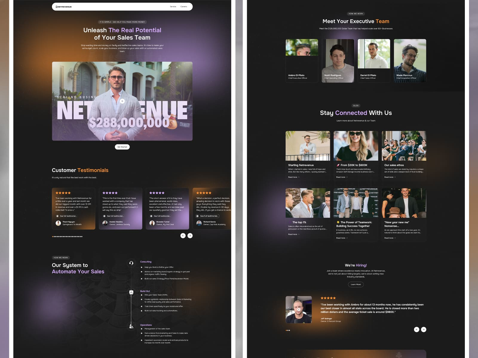Screen dimensions: 478x358
Task: Select the Stay Connected With Us heading
Action: pos(356,113)
